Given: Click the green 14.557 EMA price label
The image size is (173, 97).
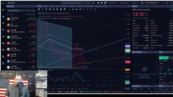Looking at the screenshot, I should coord(128,50).
